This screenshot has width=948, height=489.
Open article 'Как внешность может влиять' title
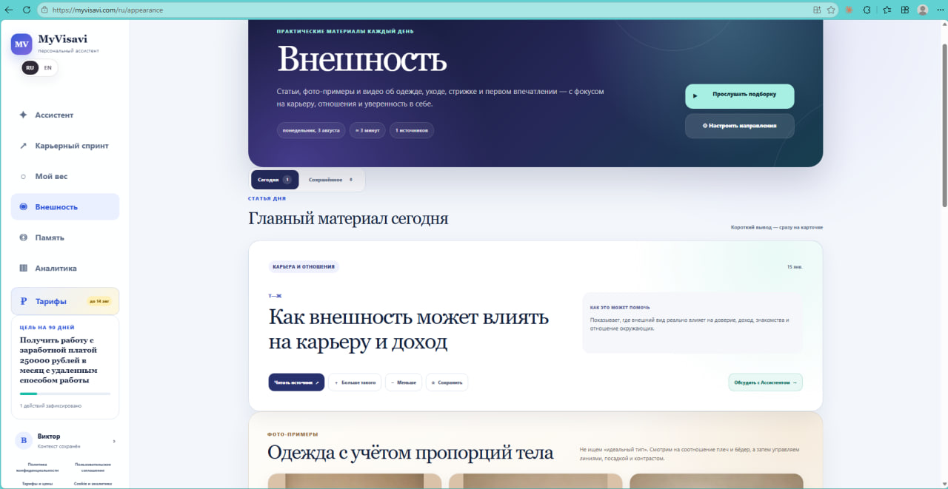click(x=409, y=330)
